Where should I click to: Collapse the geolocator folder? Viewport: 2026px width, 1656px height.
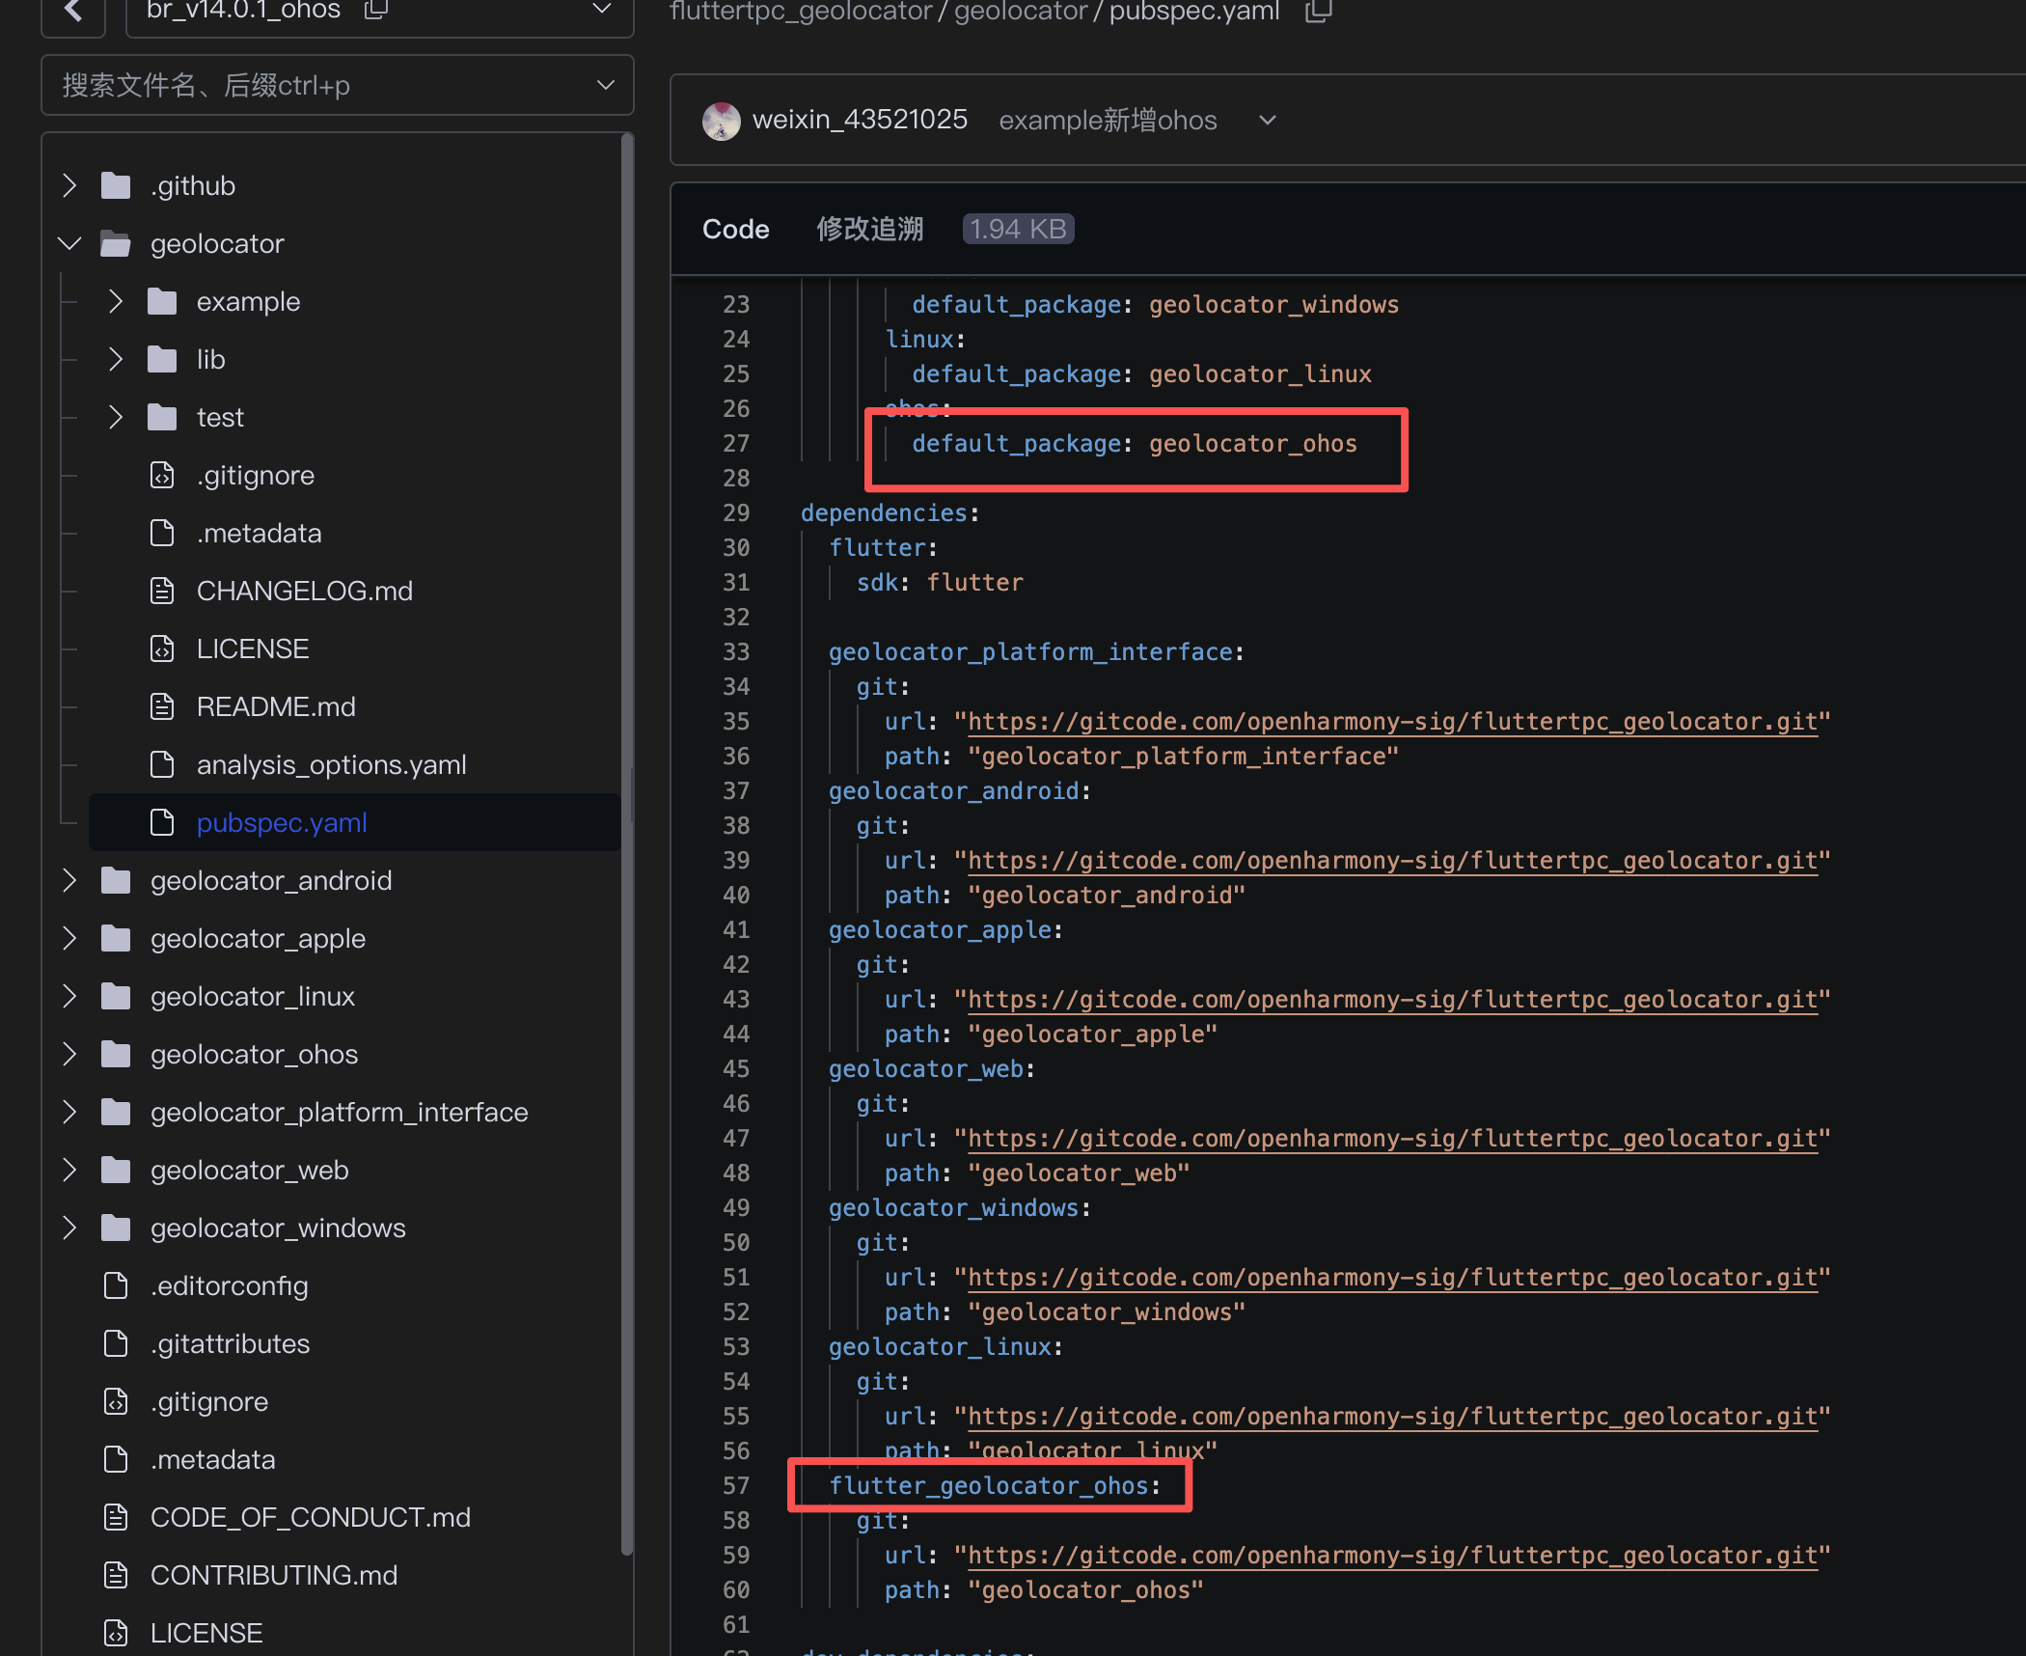coord(69,243)
